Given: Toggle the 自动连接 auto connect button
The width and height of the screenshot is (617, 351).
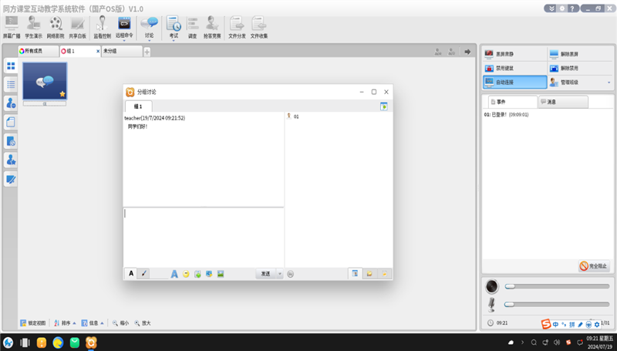Looking at the screenshot, I should point(513,82).
